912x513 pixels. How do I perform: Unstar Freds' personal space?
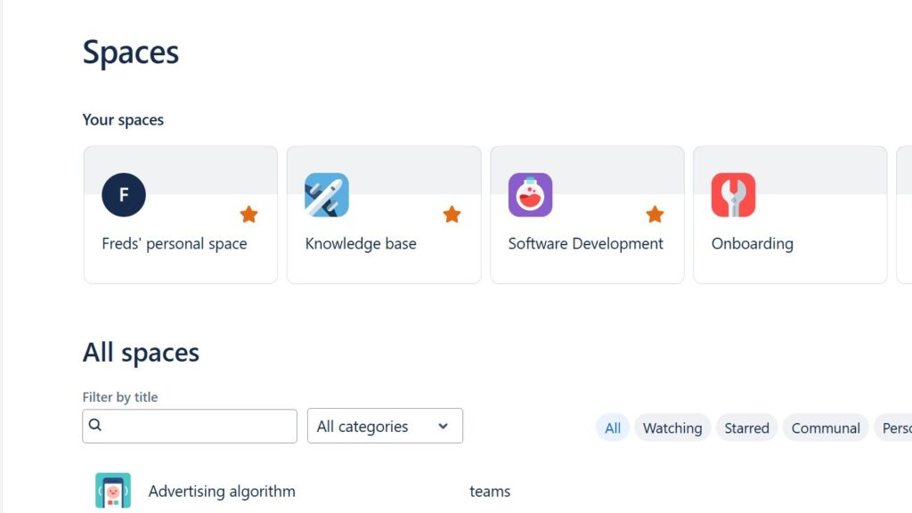click(249, 214)
